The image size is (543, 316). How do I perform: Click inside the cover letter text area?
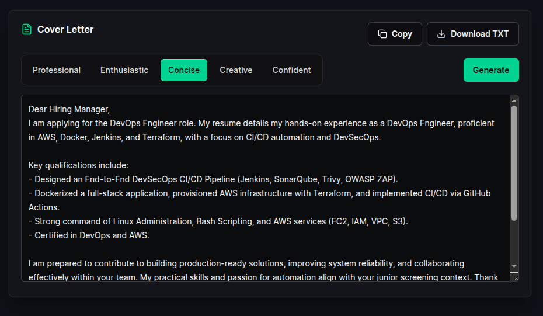[x=266, y=188]
